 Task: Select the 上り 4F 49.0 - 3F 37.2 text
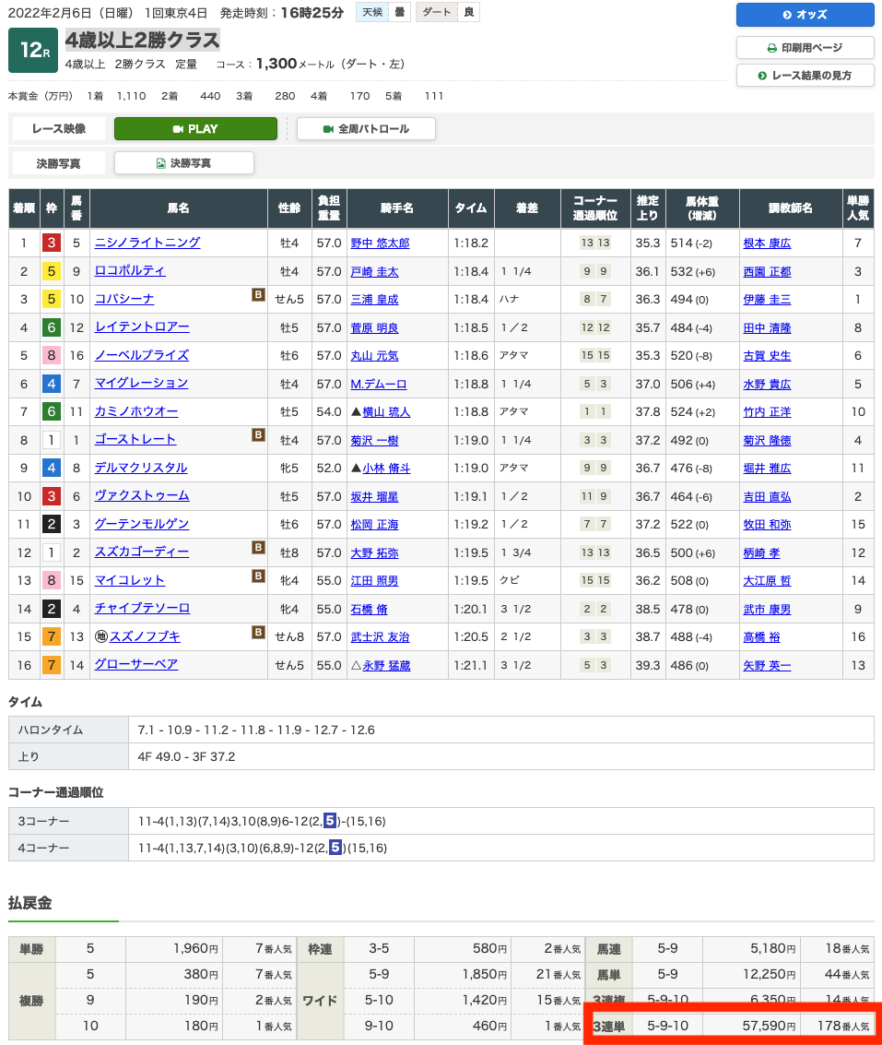(x=186, y=756)
